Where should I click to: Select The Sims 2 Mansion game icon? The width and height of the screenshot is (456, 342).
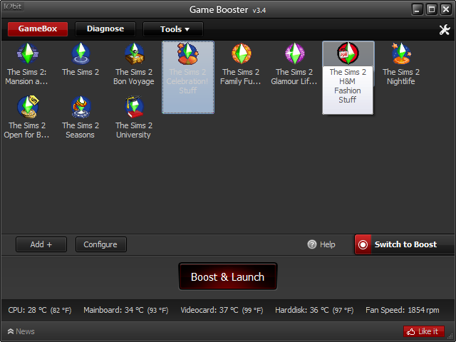pos(27,55)
